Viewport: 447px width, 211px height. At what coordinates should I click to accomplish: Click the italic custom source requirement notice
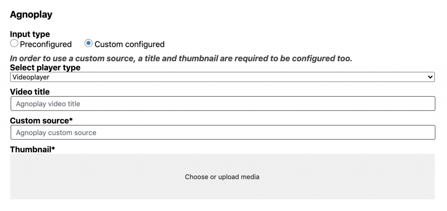click(181, 59)
